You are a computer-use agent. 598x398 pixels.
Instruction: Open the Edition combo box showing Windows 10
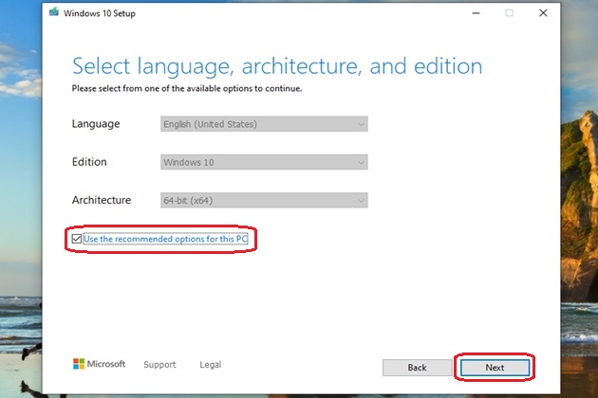(264, 162)
